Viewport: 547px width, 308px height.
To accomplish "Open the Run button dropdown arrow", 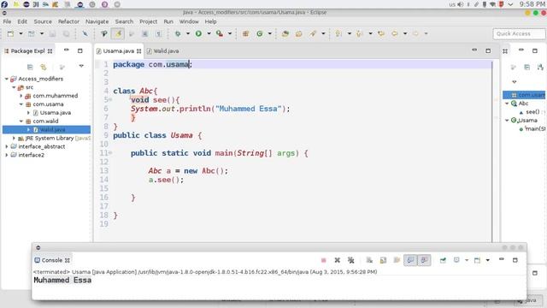I will [209, 33].
